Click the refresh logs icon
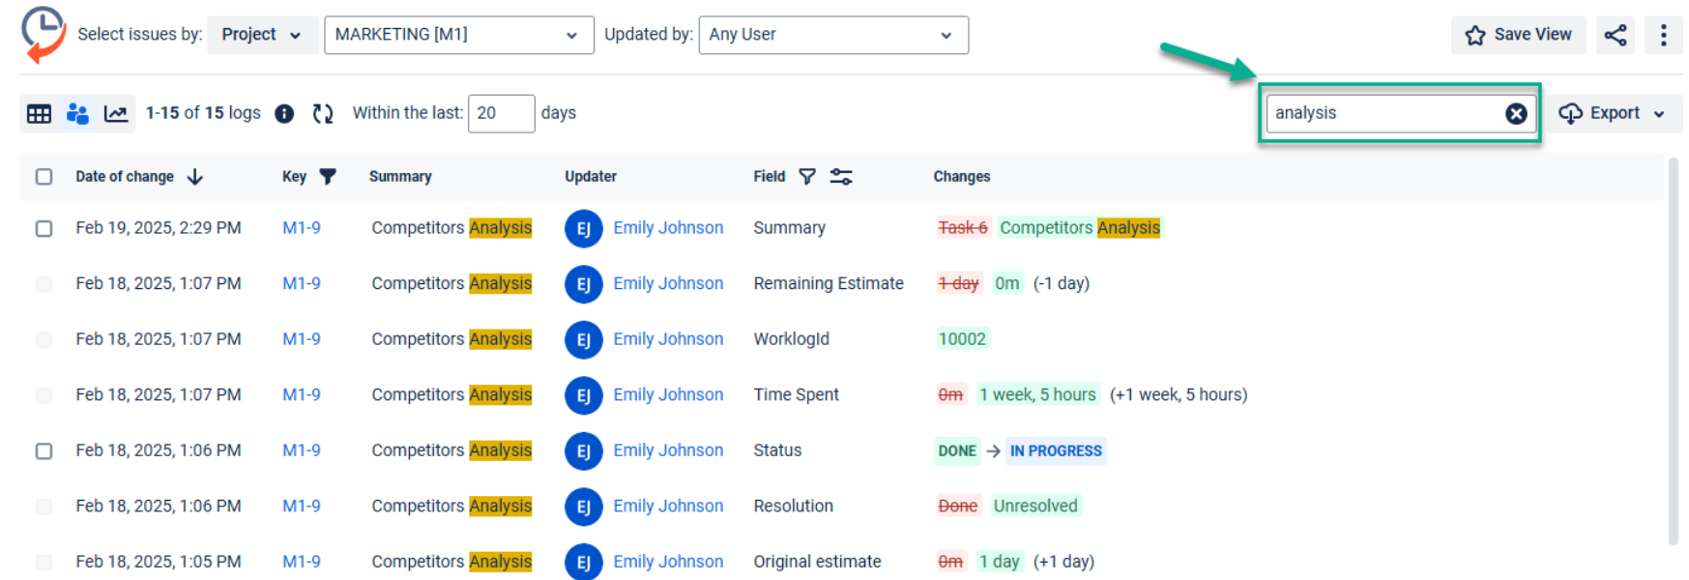Screen dimensions: 1689x580 (x=323, y=114)
